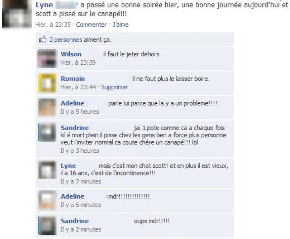Click Adeline's avatar on mdr comment
Image resolution: width=290 pixels, height=239 pixels.
47,201
